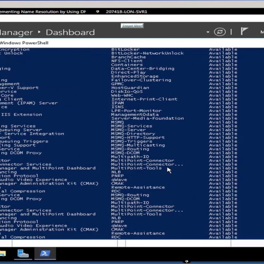
Task: Refresh the Server Manager dashboard
Action: pos(220,32)
